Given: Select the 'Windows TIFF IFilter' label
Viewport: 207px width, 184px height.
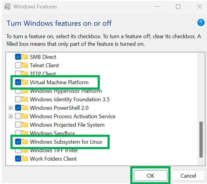Looking at the screenshot, I should (54, 151).
